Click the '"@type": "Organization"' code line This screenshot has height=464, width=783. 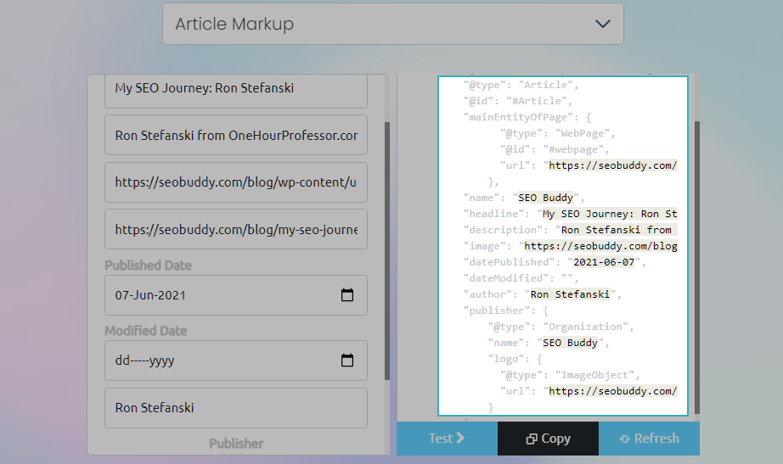560,327
